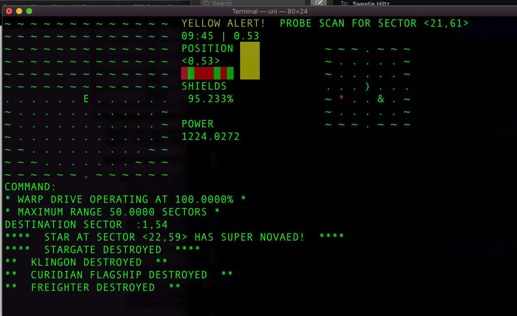Click the green zoom window button

point(29,11)
